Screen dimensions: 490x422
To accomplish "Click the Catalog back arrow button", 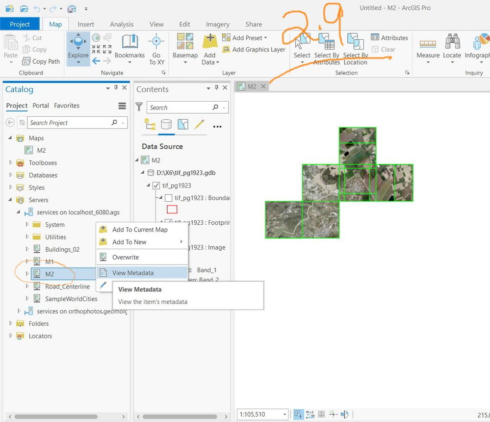I will [x=10, y=122].
